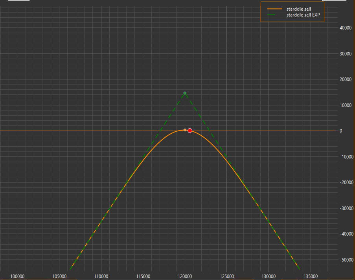Select the red current-price marker on the curve
This screenshot has width=355, height=280.
pos(190,131)
